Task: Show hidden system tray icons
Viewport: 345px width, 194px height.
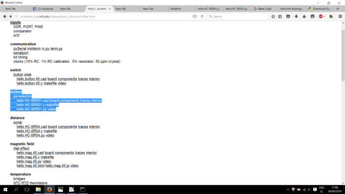Action: [x=288, y=190]
